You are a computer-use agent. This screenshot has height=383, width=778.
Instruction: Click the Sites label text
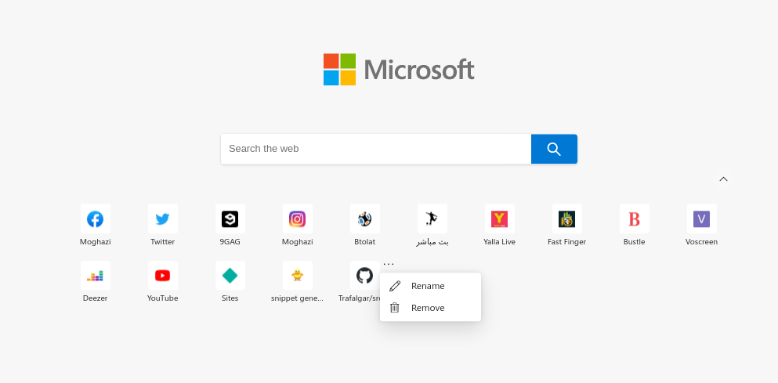pyautogui.click(x=230, y=298)
